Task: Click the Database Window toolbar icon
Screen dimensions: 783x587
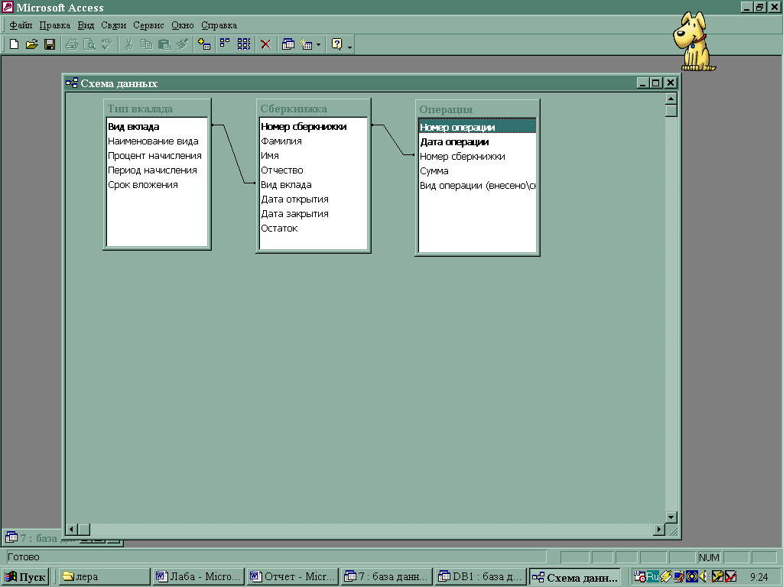Action: (288, 44)
